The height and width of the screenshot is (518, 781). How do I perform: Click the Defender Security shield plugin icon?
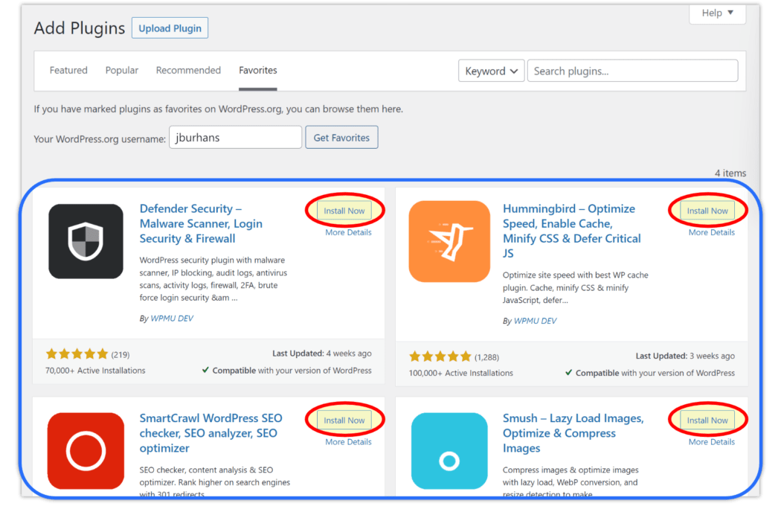tap(86, 241)
